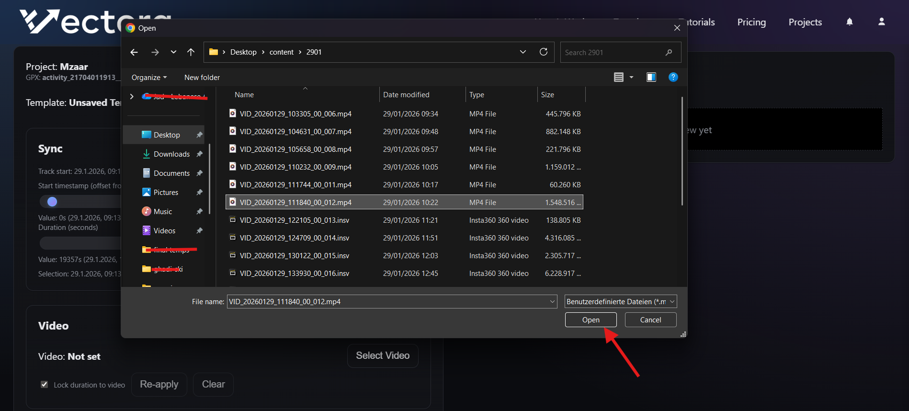Open view options dropdown arrow
The image size is (909, 411).
[x=631, y=77]
